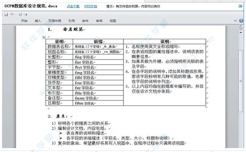Image resolution: width=246 pixels, height=152 pixels.
Task: Click the fcur 字段名 cell
Action: tap(98, 83)
